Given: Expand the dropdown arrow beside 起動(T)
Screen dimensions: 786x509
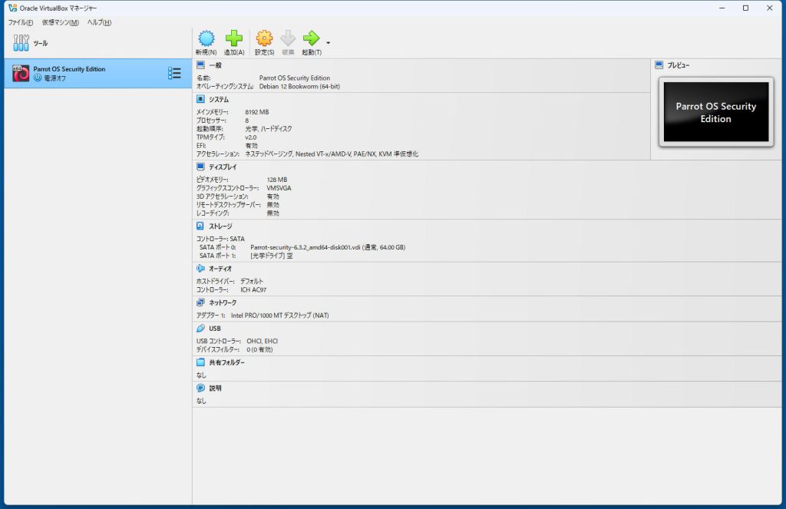Looking at the screenshot, I should [x=329, y=43].
